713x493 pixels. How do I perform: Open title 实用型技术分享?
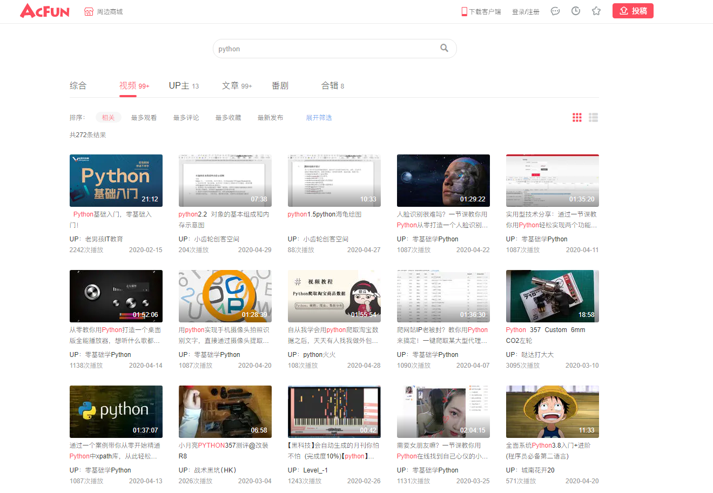tap(551, 220)
